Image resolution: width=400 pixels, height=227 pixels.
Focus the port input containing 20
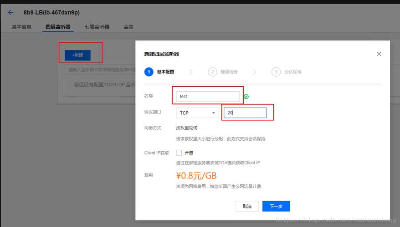[x=245, y=113]
